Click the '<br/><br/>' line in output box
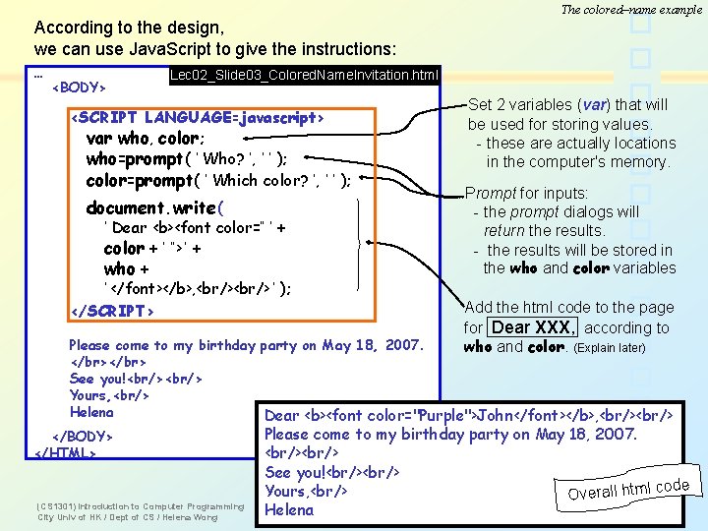Screen dimensions: 708x531 coord(302,453)
